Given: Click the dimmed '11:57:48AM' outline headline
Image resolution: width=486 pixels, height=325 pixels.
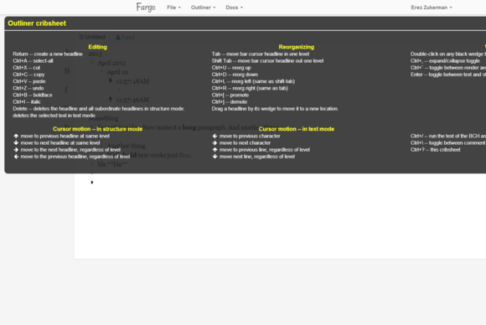Looking at the screenshot, I should click(132, 81).
